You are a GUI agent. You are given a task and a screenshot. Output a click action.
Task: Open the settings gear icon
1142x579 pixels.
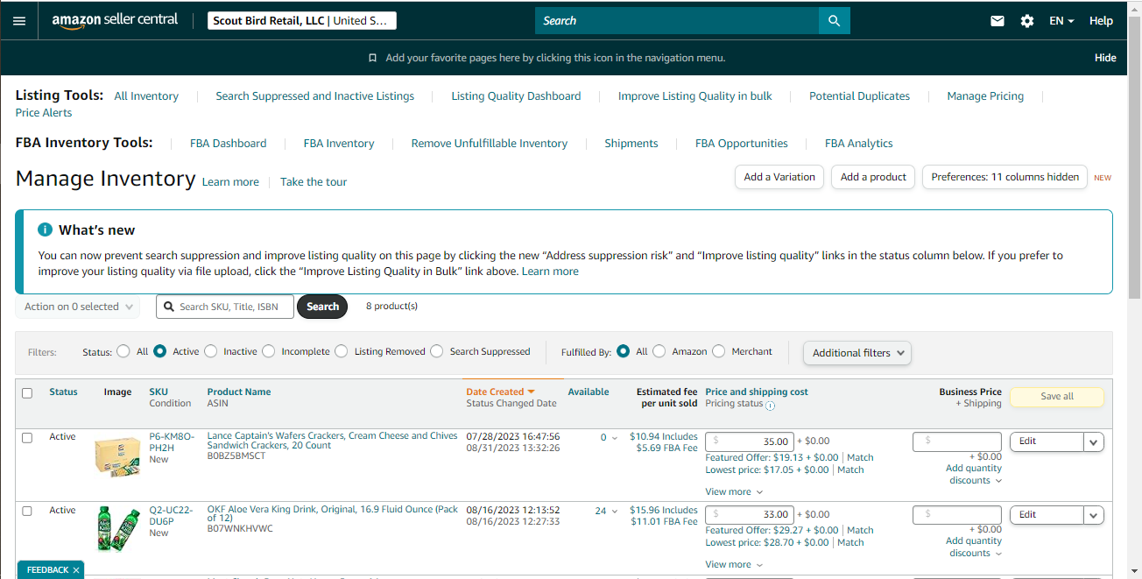pos(1027,21)
